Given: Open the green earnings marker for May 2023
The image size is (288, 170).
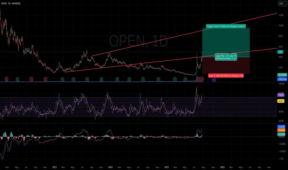Looking at the screenshot, I should 73,79.
